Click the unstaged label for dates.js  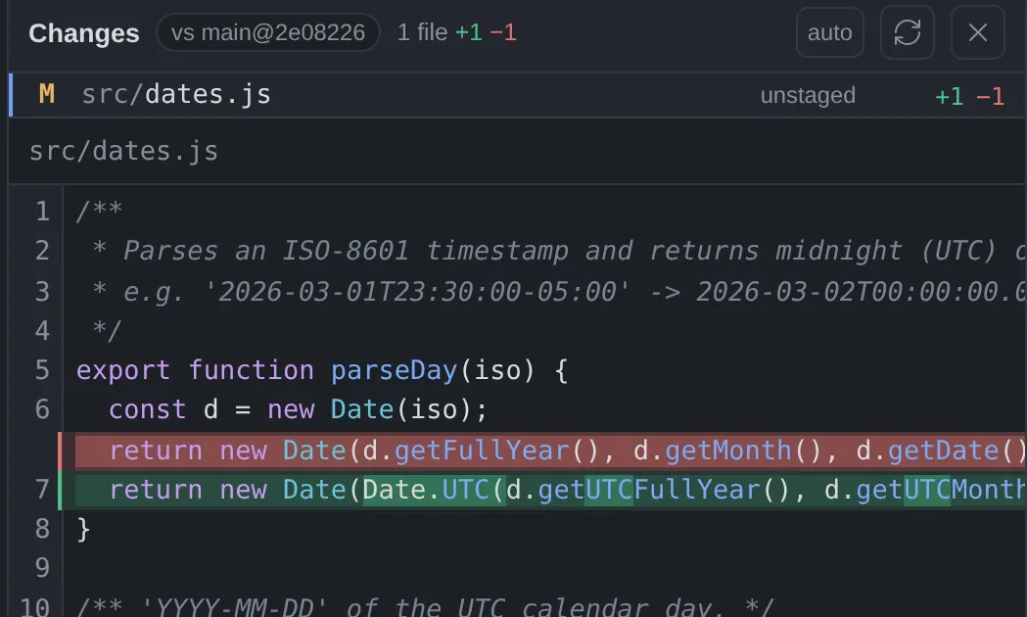pyautogui.click(x=808, y=96)
